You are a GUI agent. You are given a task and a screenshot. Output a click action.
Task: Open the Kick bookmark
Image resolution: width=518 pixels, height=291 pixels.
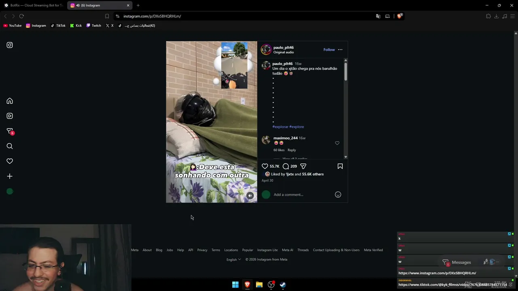pyautogui.click(x=76, y=25)
